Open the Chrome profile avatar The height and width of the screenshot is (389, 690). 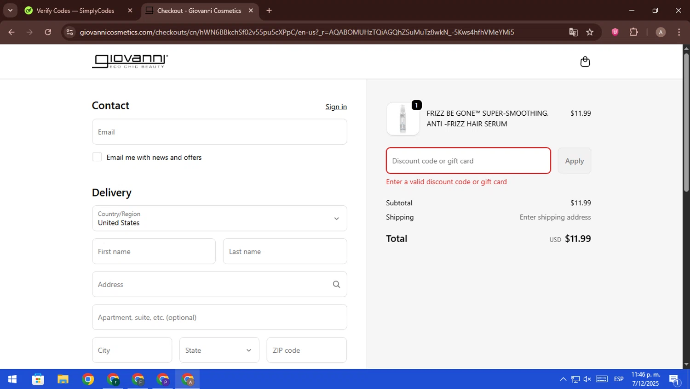[661, 32]
